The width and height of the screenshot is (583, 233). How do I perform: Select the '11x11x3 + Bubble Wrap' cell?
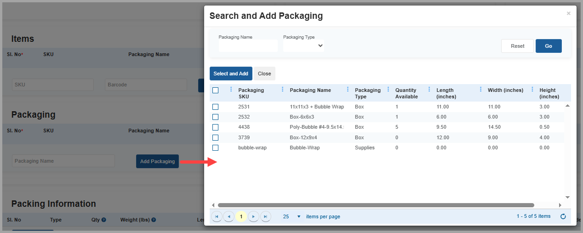[x=317, y=107]
